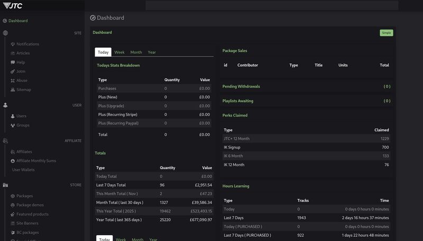
Task: Click the Abuse icon in sidebar
Action: (x=13, y=81)
